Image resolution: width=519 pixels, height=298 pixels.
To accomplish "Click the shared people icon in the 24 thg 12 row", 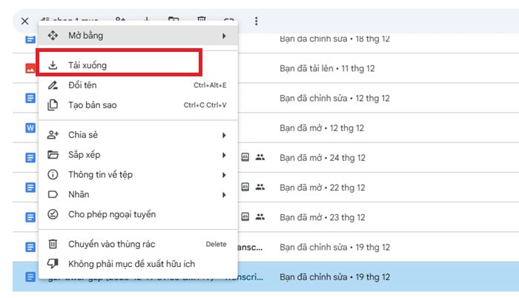I will tap(260, 157).
